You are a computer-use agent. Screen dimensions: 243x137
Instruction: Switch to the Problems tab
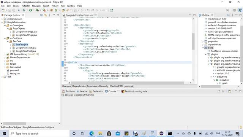(68, 91)
